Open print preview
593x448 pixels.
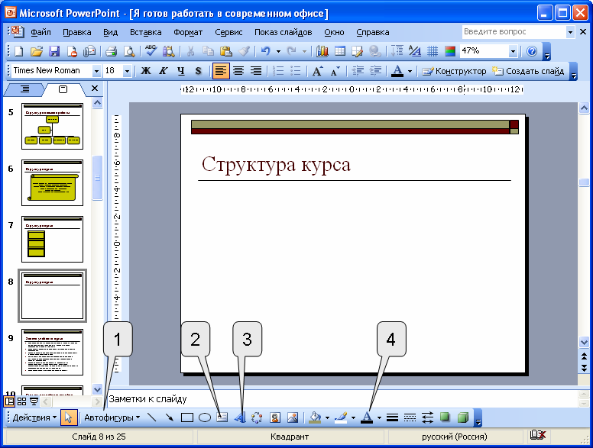click(129, 51)
